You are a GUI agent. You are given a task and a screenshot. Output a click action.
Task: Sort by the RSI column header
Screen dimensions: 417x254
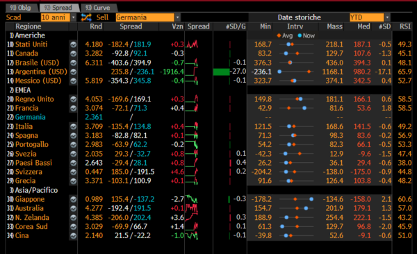coord(405,26)
